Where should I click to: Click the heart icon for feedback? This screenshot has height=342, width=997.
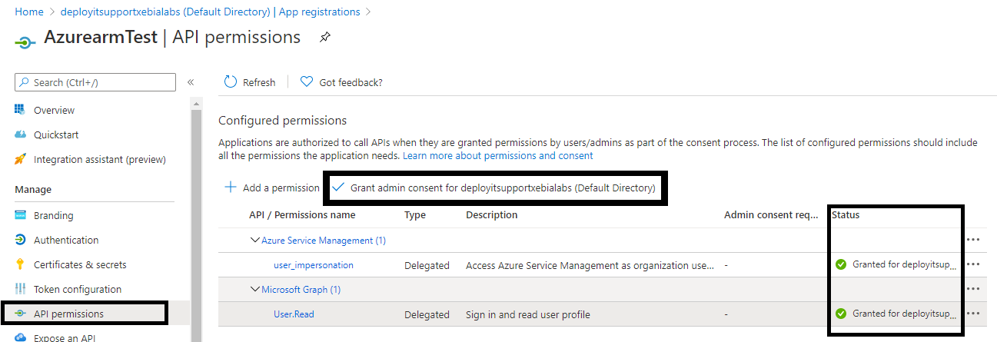[307, 82]
